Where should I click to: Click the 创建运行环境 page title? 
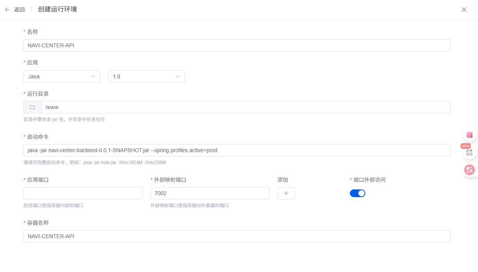[x=57, y=9]
